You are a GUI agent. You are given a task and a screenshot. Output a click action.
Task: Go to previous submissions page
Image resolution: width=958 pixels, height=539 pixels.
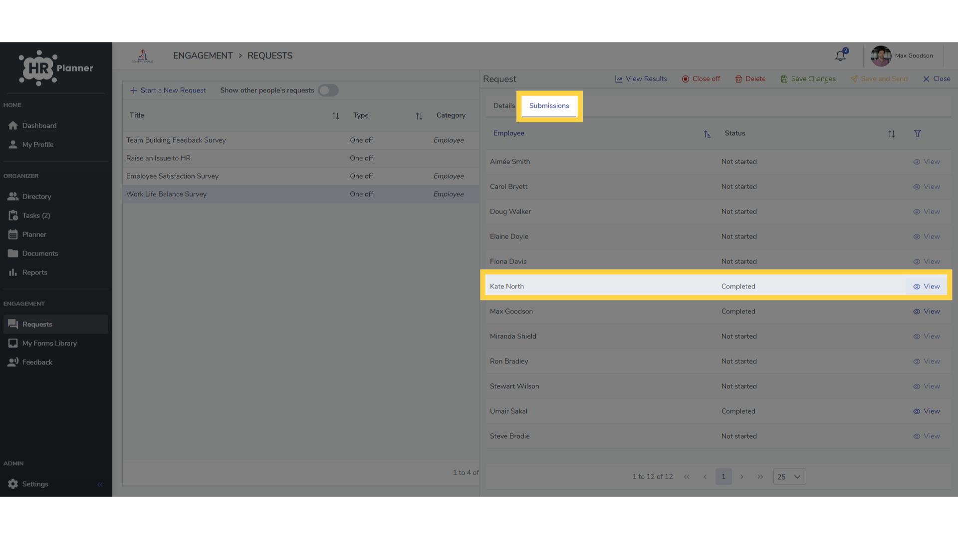(x=705, y=477)
